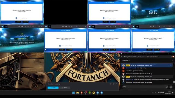The width and height of the screenshot is (175, 98).
Task: Open home tab of emulator below BAEL screen
Action: [x=133, y=27]
